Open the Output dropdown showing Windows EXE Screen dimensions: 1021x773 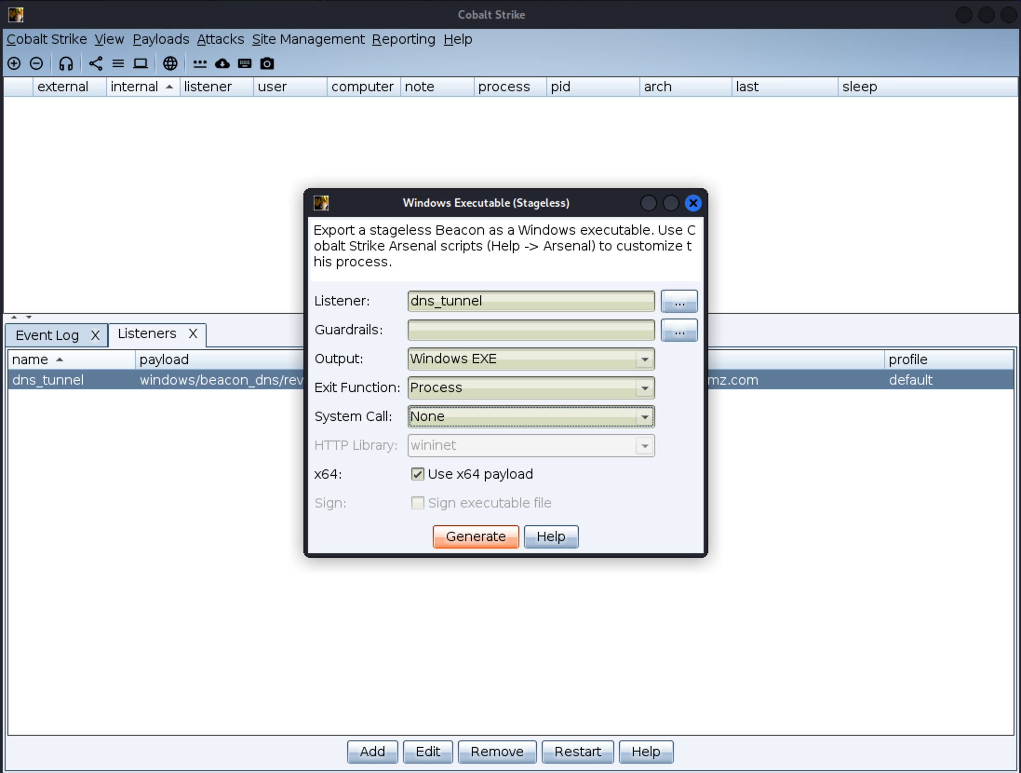[531, 359]
